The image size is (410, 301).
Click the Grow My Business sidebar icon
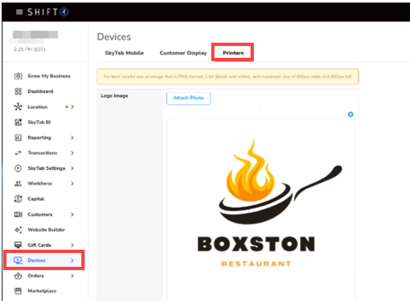click(18, 76)
